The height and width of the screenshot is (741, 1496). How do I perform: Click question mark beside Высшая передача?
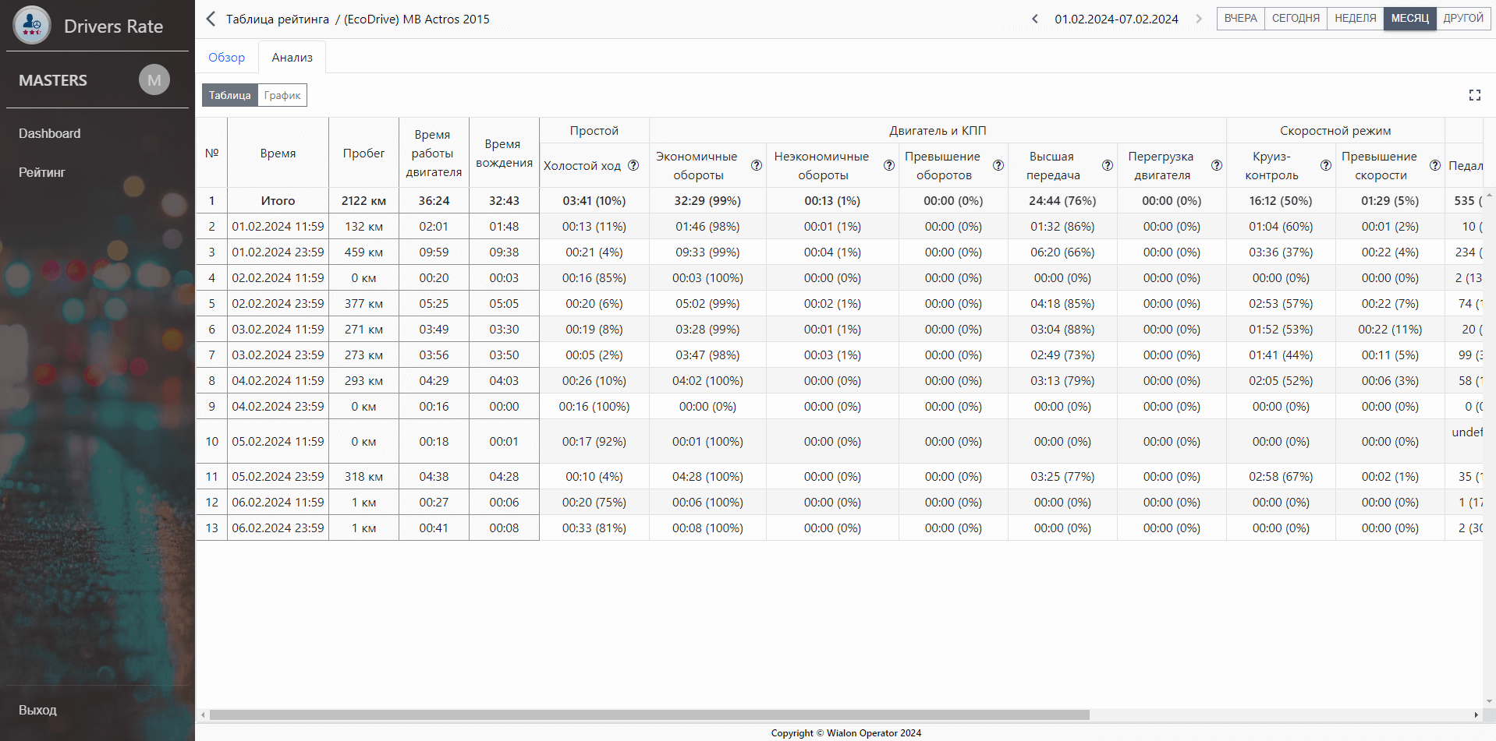(x=1107, y=165)
